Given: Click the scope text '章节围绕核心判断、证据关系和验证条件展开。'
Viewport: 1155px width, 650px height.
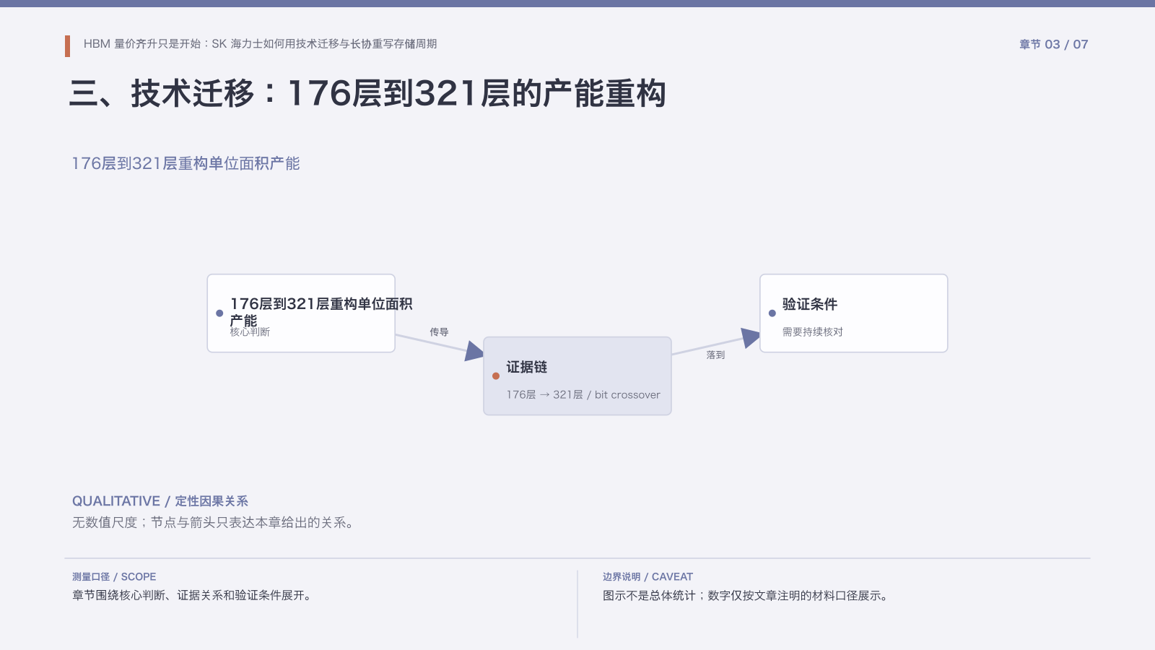Looking at the screenshot, I should (x=193, y=595).
